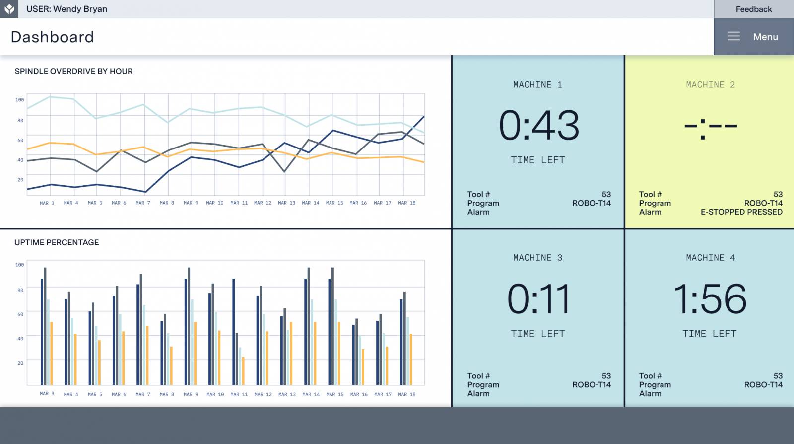Select the Machine 3 timer 0:11
This screenshot has width=794, height=444.
click(538, 299)
